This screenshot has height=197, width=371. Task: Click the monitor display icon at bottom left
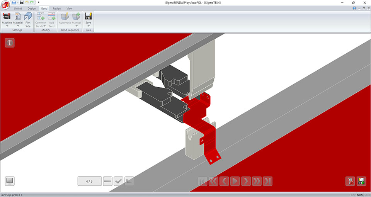pyautogui.click(x=10, y=181)
